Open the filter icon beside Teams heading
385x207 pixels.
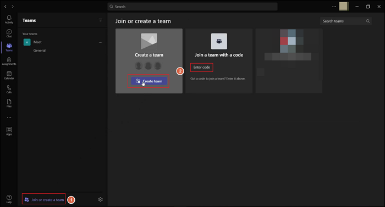[x=101, y=20]
